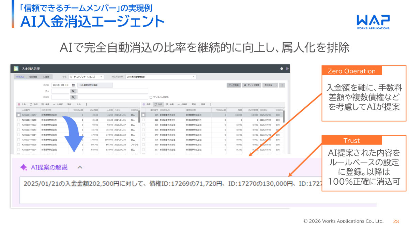Image resolution: width=409 pixels, height=230 pixels.
Task: Check the 債権 row 218 checkbox
Action: click(x=143, y=120)
